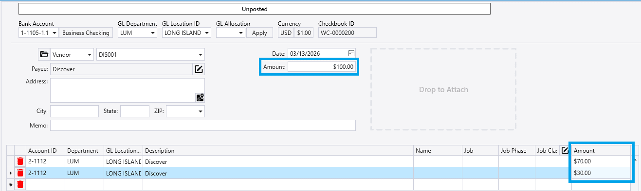Click Discover description in highlighted row

click(x=278, y=173)
